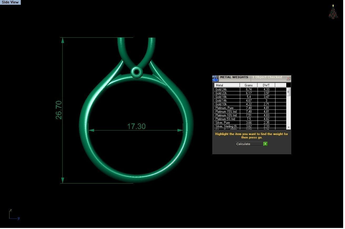Screen dimensions: 345x229
Task: Click the 17.30 inner diameter dimension
Action: [136, 126]
